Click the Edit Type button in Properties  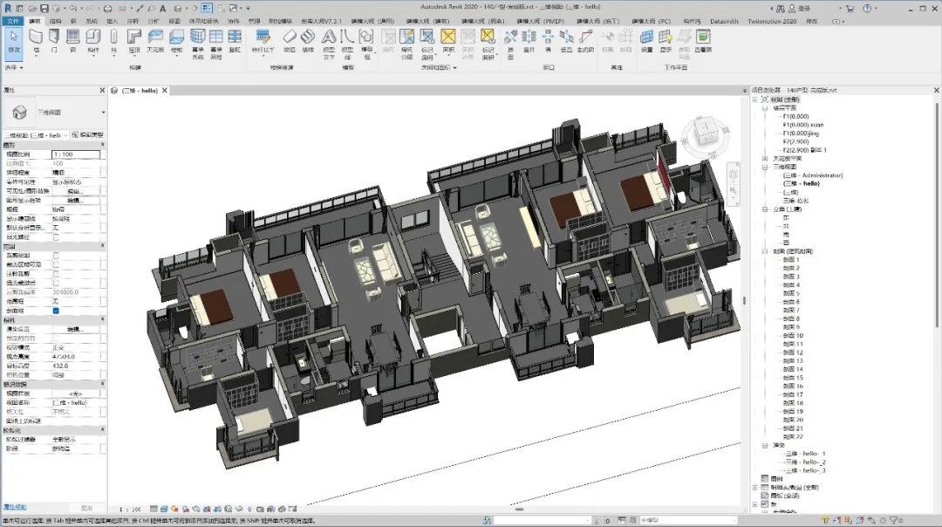click(x=87, y=135)
